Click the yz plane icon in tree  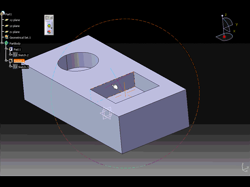point(7,26)
